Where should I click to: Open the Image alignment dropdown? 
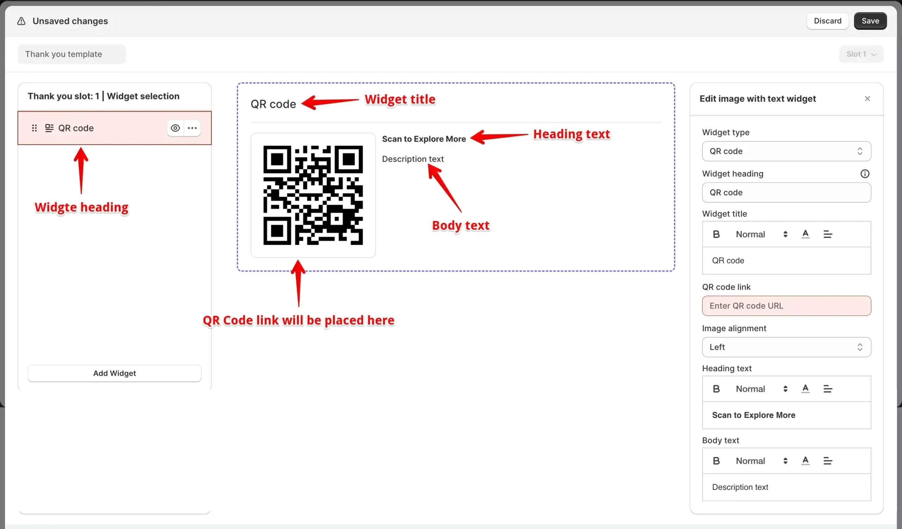pos(786,347)
